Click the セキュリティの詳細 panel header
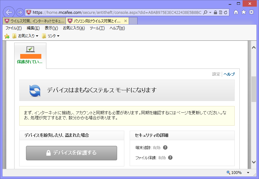Viewport: 259px width, 179px height. click(182, 135)
